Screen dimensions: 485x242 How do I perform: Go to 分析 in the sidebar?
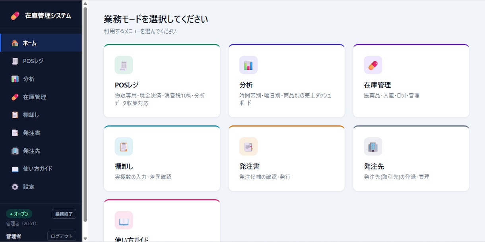[41, 79]
